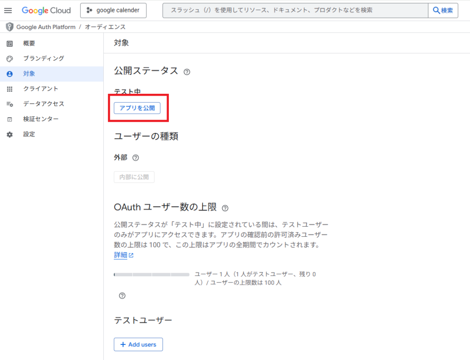Screen dimensions: 470x360
Task: Click Add users button under テストユーザー
Action: point(138,344)
